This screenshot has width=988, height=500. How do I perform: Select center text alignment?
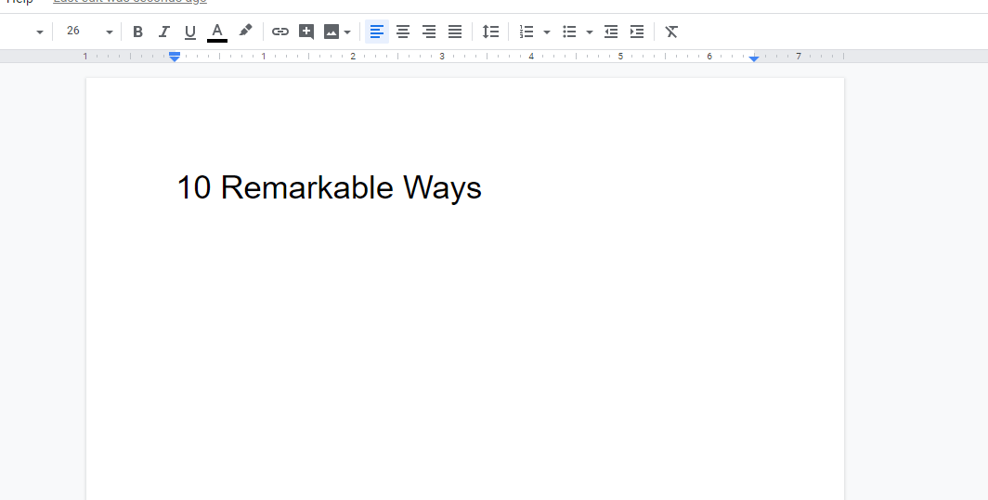click(x=403, y=32)
